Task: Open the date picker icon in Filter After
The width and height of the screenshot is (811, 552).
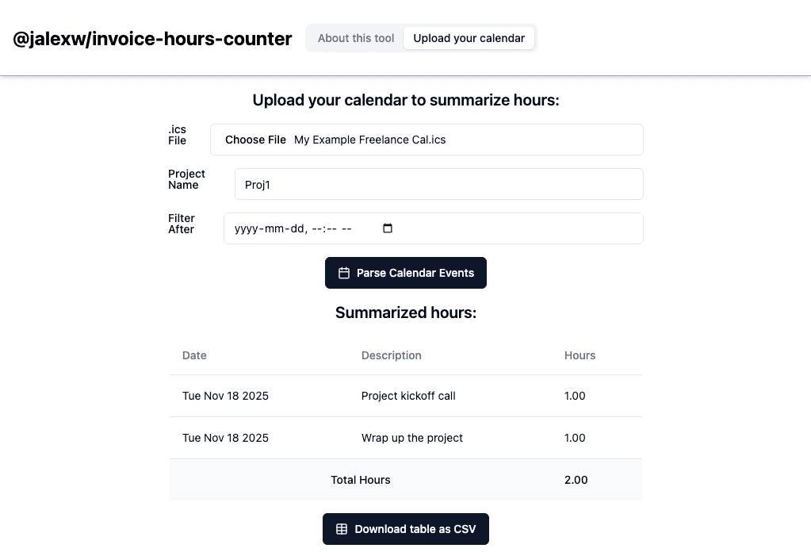Action: [388, 228]
